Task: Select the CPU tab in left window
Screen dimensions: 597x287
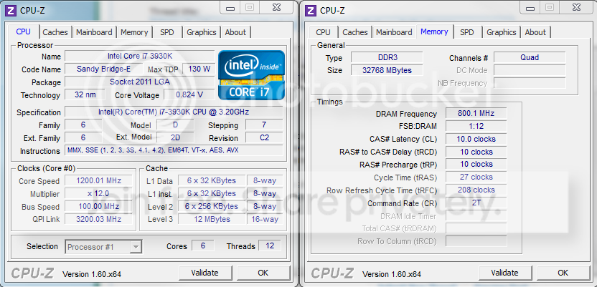Action: pos(24,31)
